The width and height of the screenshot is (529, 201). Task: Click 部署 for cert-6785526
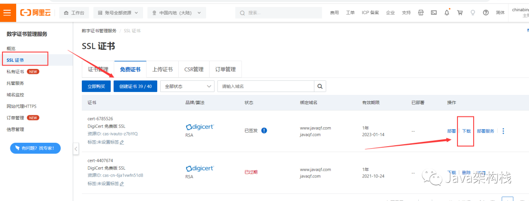click(x=452, y=131)
